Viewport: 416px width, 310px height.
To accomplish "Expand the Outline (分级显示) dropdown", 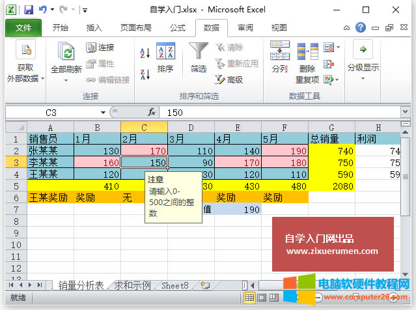I will click(363, 67).
